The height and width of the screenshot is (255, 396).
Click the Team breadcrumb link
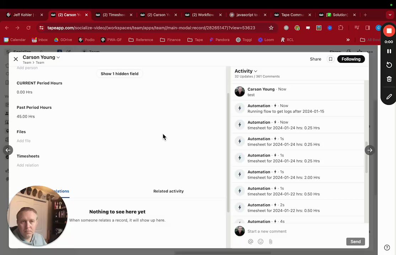[x=27, y=63]
